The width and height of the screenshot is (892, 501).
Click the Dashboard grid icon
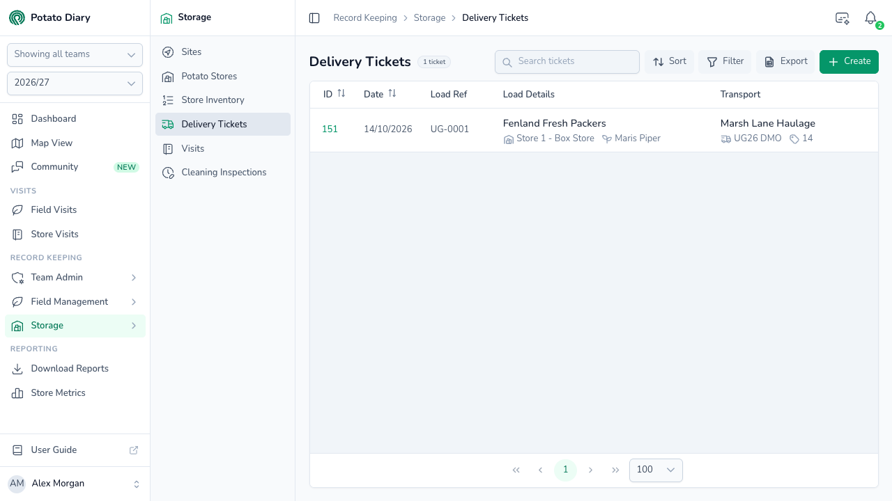point(18,119)
